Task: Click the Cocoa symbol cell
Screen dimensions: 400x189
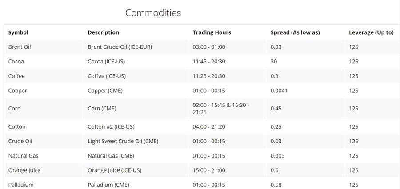Action: pyautogui.click(x=16, y=62)
